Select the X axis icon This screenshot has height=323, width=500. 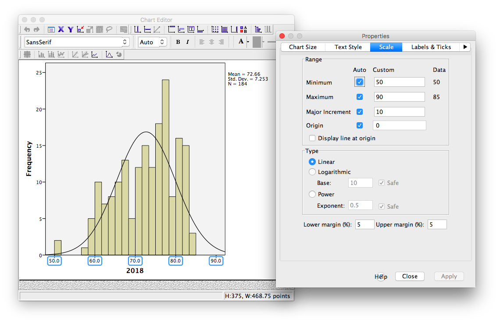(61, 29)
